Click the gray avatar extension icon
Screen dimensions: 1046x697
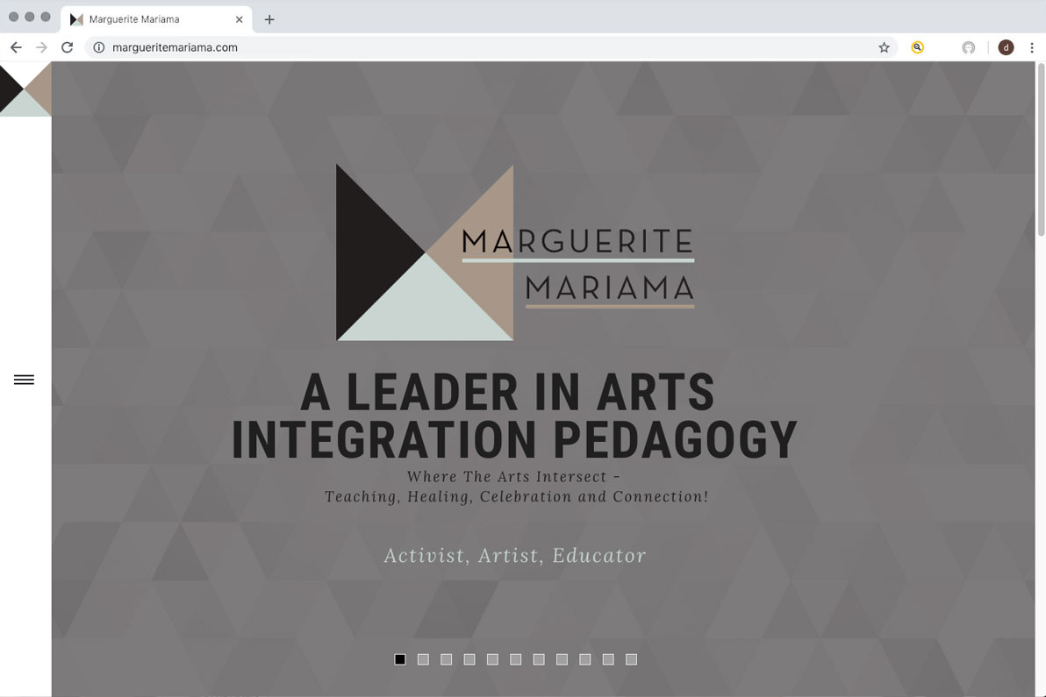point(968,47)
